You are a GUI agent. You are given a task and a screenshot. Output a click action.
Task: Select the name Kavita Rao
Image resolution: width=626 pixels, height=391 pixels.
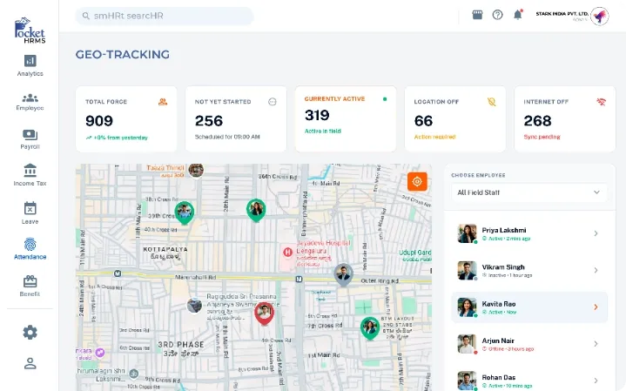pyautogui.click(x=499, y=304)
